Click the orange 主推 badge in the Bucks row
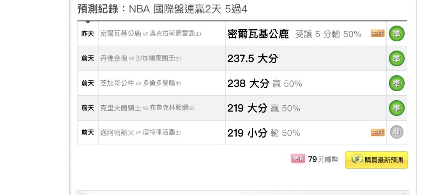Viewport: 421px width, 195px height. (x=378, y=34)
